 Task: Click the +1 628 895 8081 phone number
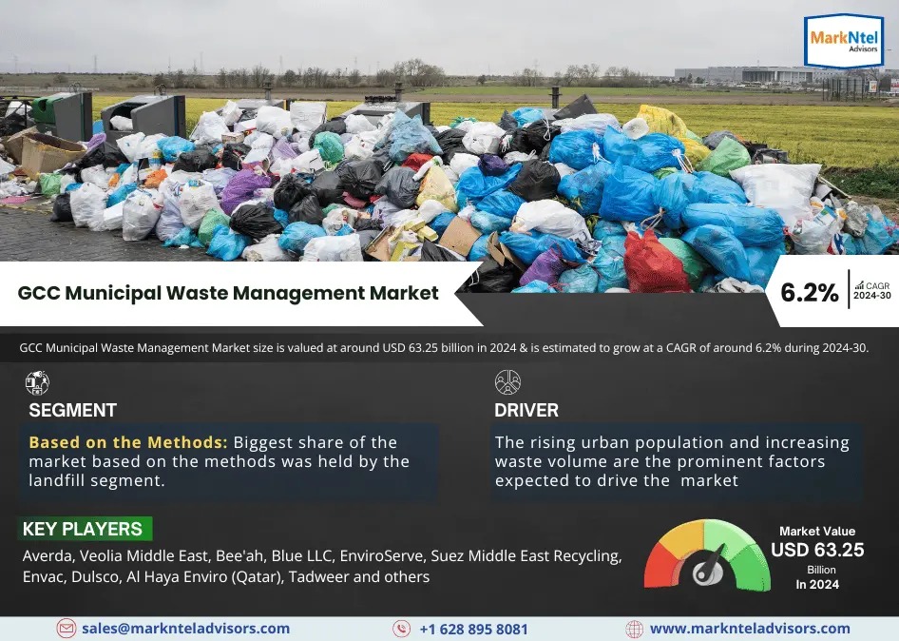pos(472,630)
